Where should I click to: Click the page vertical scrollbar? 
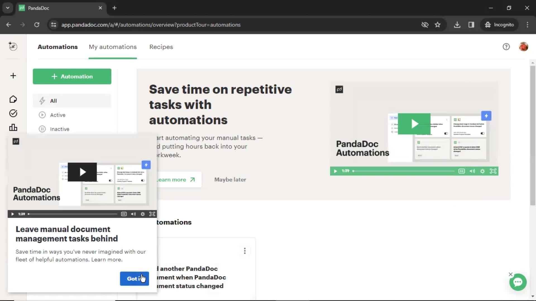pyautogui.click(x=533, y=136)
